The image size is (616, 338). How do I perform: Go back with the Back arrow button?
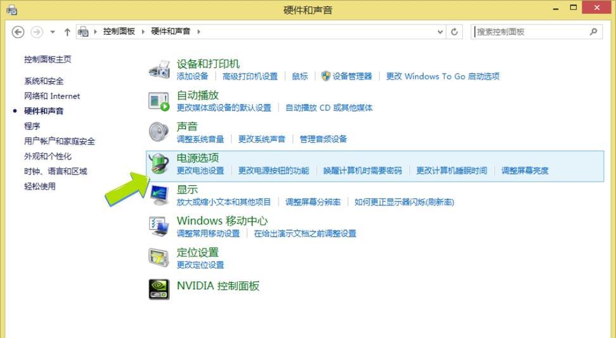(18, 32)
